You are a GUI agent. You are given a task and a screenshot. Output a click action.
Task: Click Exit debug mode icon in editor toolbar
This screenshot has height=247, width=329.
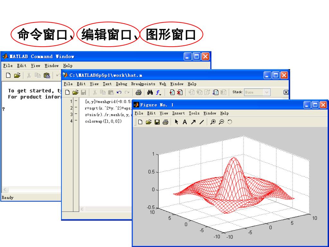click(224, 92)
